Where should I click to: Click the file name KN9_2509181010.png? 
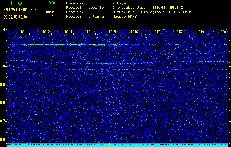20,10
